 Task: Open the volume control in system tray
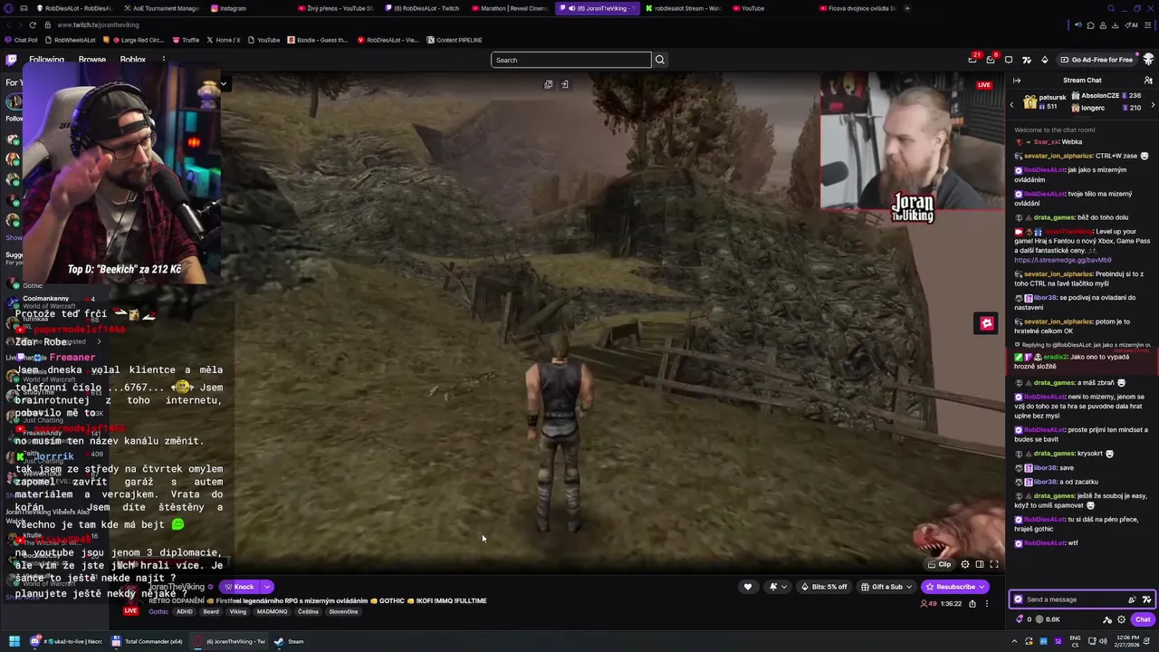1104,641
